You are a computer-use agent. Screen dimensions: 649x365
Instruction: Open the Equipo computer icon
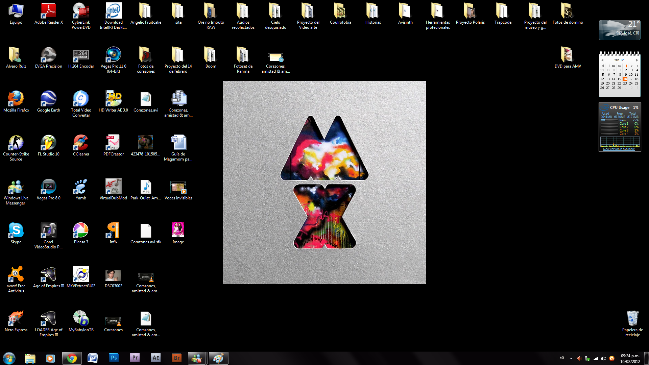[x=16, y=14]
